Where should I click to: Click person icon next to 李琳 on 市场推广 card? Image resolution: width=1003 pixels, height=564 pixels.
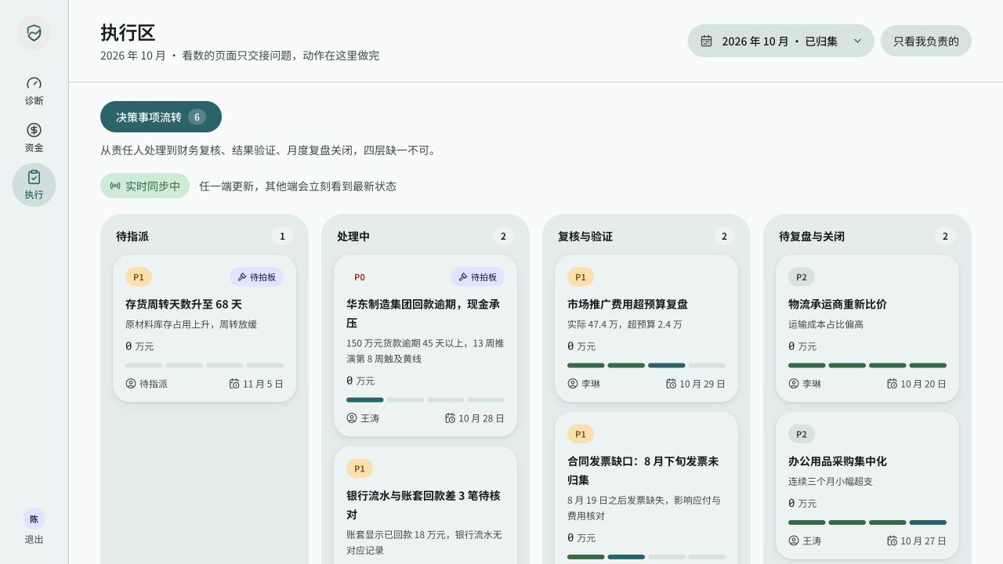[x=573, y=384]
